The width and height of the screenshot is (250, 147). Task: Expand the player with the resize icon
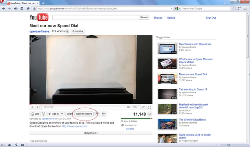tap(143, 107)
